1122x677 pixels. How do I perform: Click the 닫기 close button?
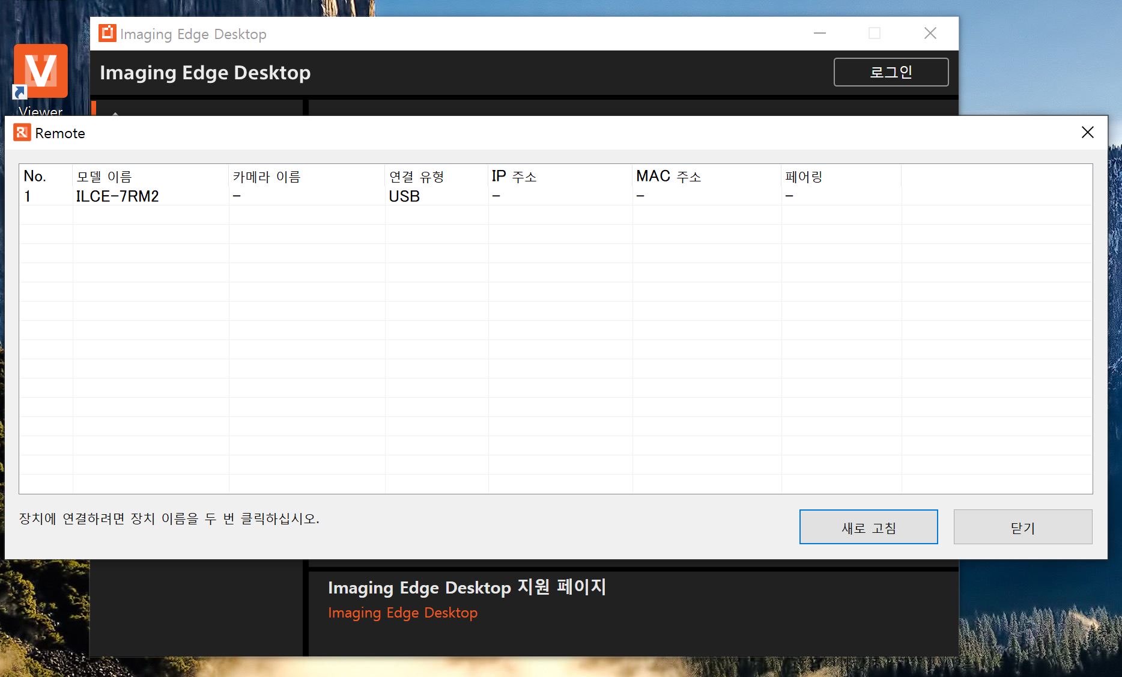pyautogui.click(x=1023, y=527)
